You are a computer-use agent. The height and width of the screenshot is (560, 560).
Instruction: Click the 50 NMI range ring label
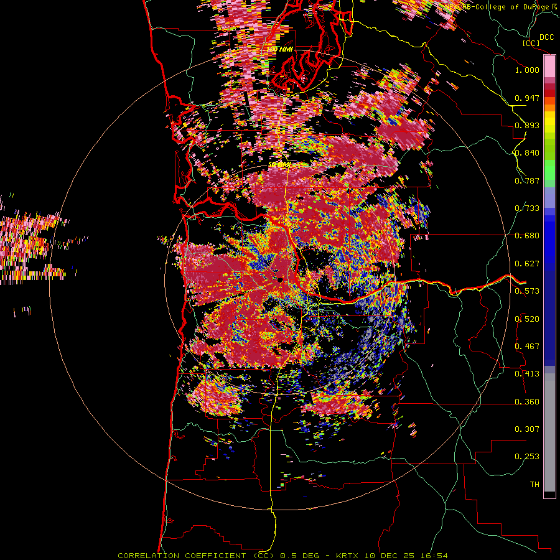pyautogui.click(x=279, y=164)
